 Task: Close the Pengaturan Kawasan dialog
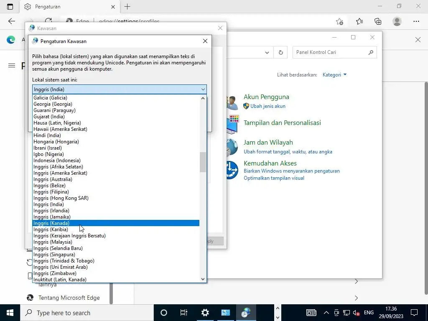(x=205, y=41)
